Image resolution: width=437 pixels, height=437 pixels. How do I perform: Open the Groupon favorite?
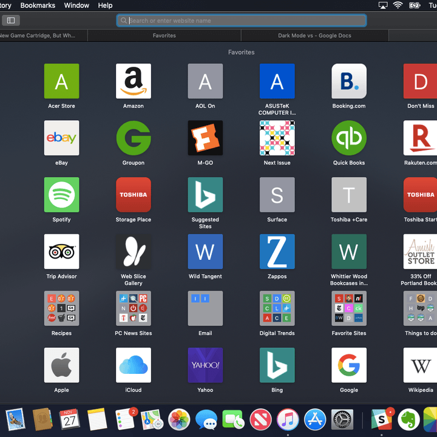point(134,138)
